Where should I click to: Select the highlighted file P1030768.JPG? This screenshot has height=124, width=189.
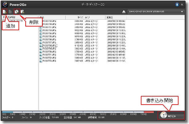(49, 46)
